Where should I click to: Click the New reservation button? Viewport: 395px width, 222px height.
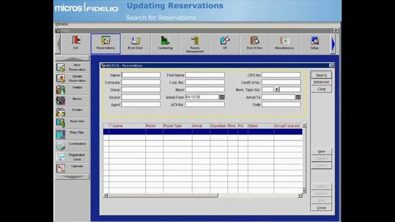point(322,151)
